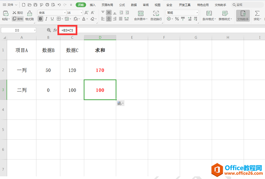Click the Document Assistant (文档助手) ribbon icon

pyautogui.click(x=243, y=15)
